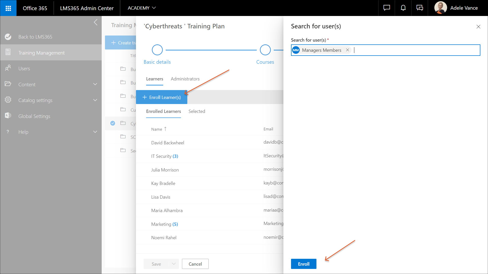Switch to the Selected tab
This screenshot has height=274, width=488.
197,111
